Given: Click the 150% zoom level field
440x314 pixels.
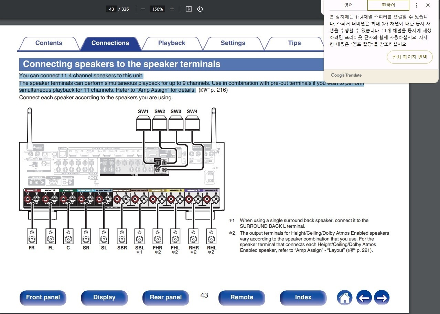Looking at the screenshot, I should 158,9.
